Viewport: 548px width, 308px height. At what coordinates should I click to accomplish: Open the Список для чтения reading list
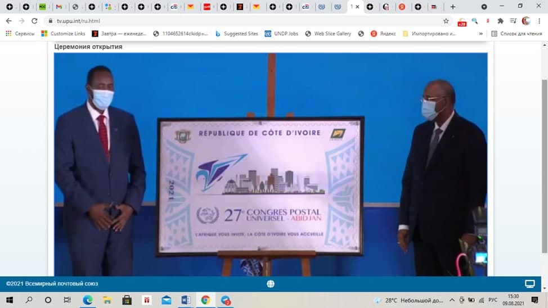click(x=516, y=34)
